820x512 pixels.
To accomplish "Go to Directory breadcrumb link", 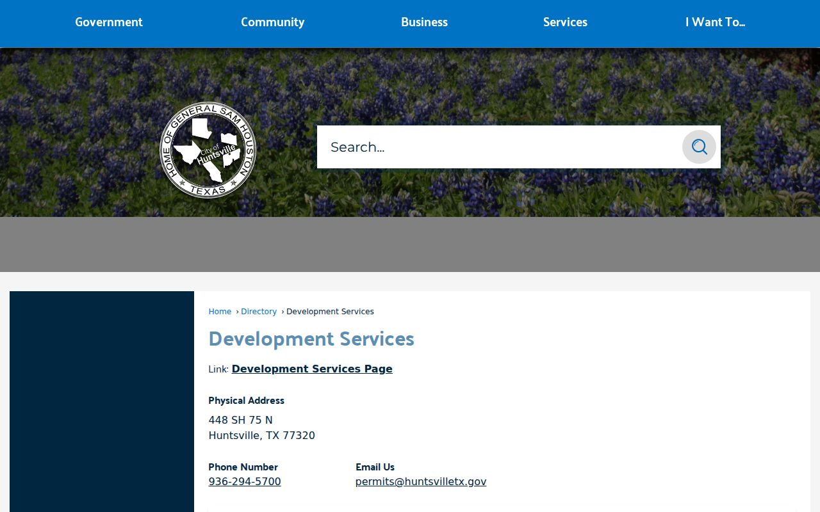I will click(x=259, y=312).
